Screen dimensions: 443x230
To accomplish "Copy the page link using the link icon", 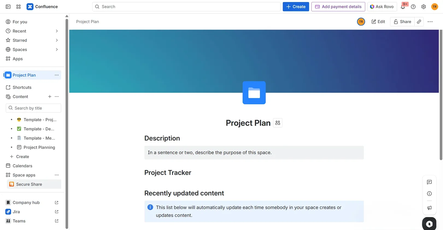I will (419, 22).
